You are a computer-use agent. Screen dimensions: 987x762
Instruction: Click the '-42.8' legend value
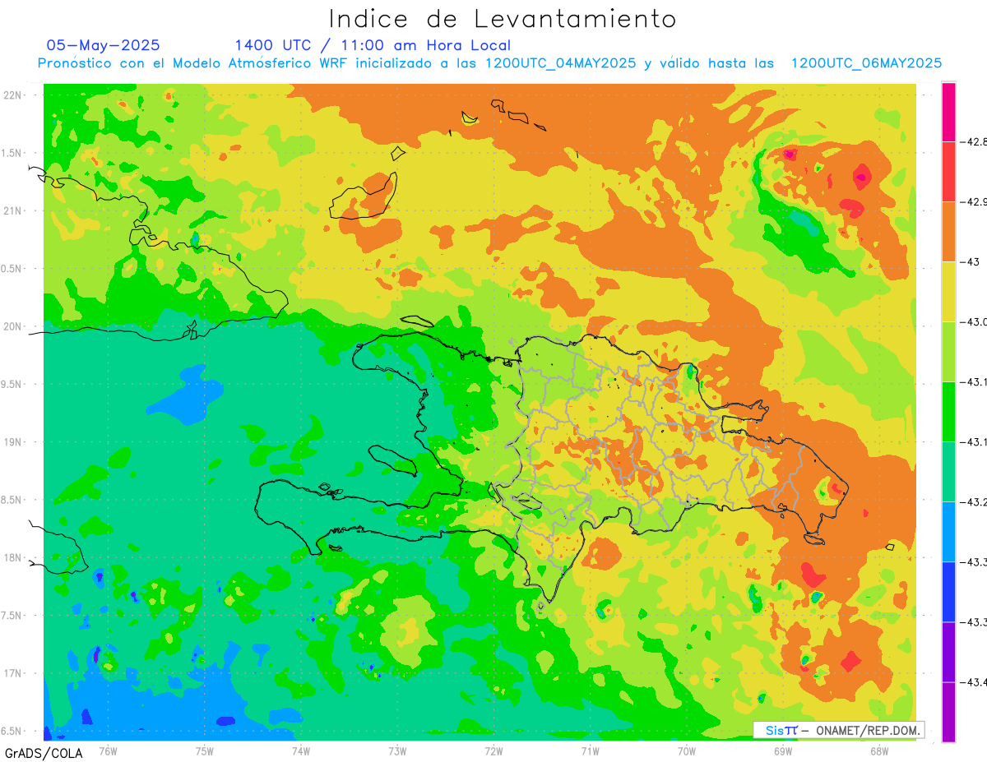(x=975, y=141)
